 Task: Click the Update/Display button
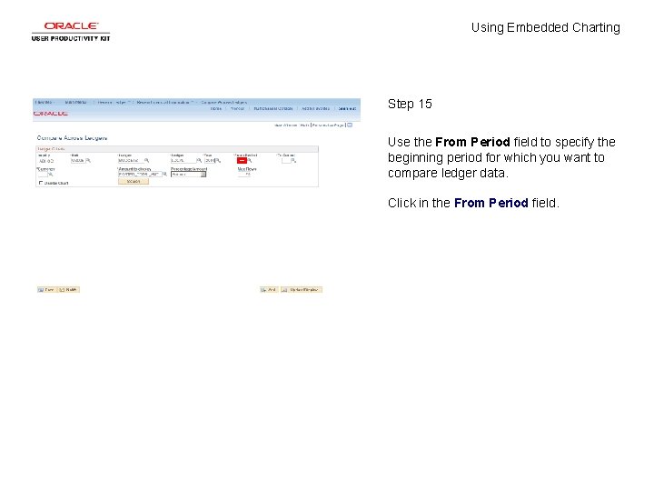(x=302, y=290)
